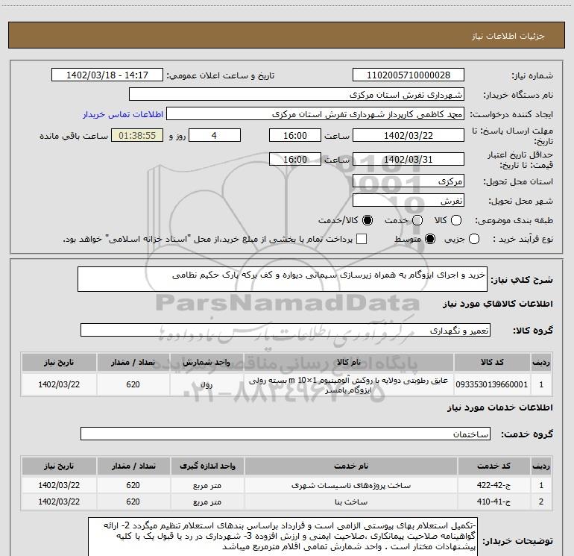Select the کالا radio button
This screenshot has height=556, width=574.
click(456, 220)
